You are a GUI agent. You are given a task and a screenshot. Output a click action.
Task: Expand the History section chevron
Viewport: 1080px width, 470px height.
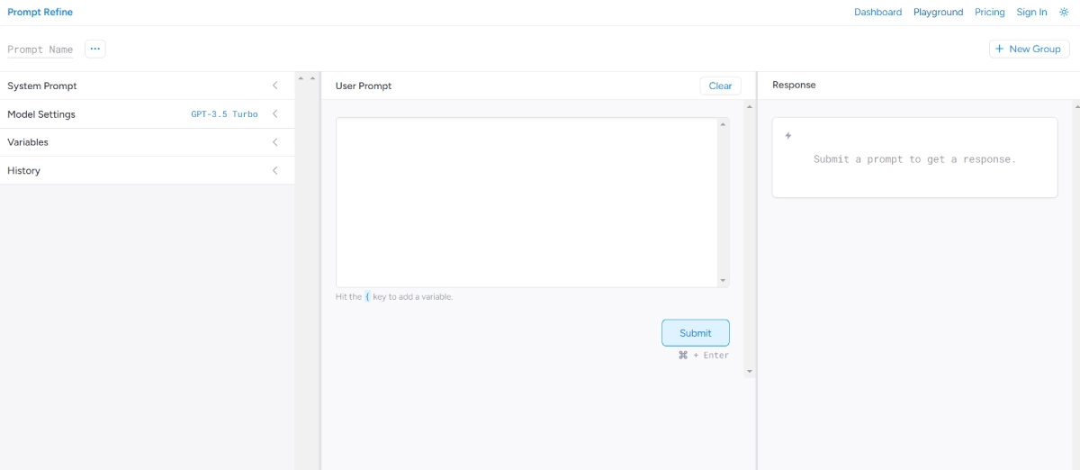[x=274, y=170]
